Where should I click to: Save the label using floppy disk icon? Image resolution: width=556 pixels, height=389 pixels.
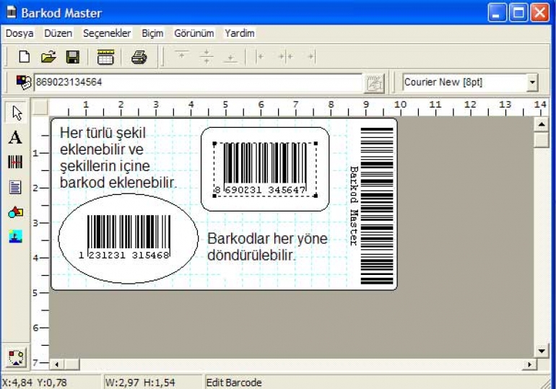[x=72, y=57]
